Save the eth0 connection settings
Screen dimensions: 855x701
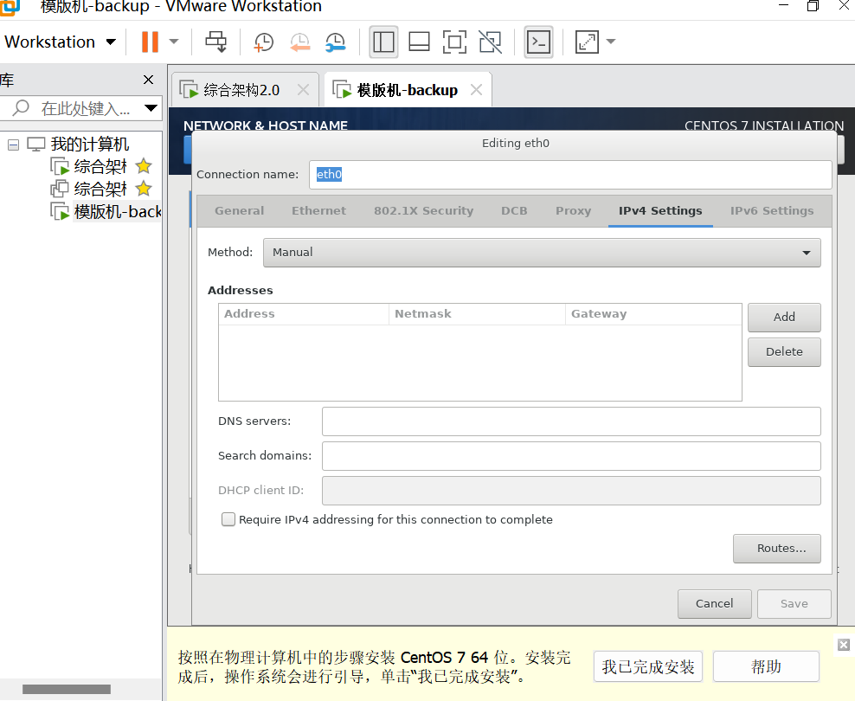coord(794,604)
